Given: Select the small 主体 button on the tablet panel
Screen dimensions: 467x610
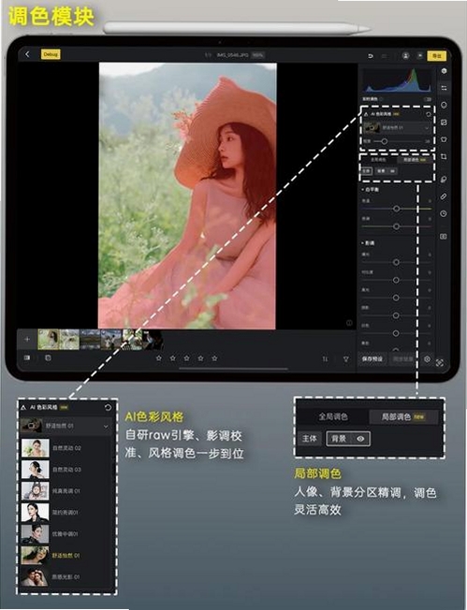Looking at the screenshot, I should click(367, 171).
